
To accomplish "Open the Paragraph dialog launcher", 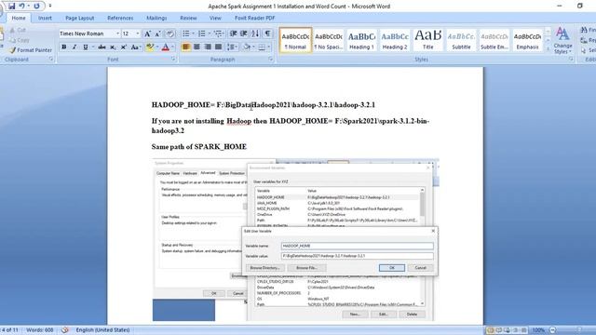I will (x=271, y=59).
